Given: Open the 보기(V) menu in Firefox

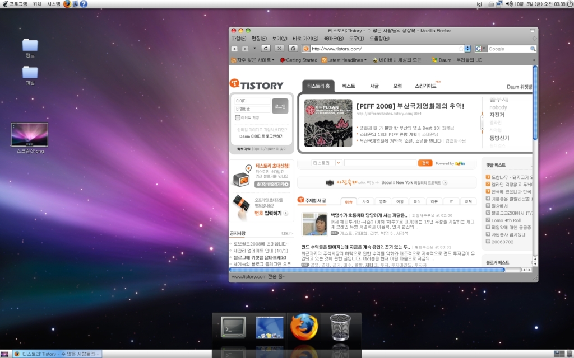Looking at the screenshot, I should [x=279, y=39].
